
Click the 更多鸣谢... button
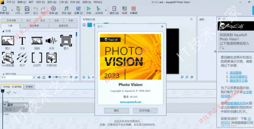coord(145,111)
